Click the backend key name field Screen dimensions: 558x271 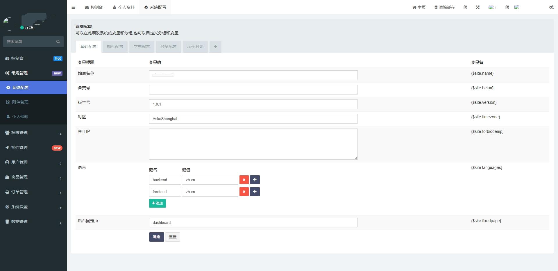pos(165,180)
